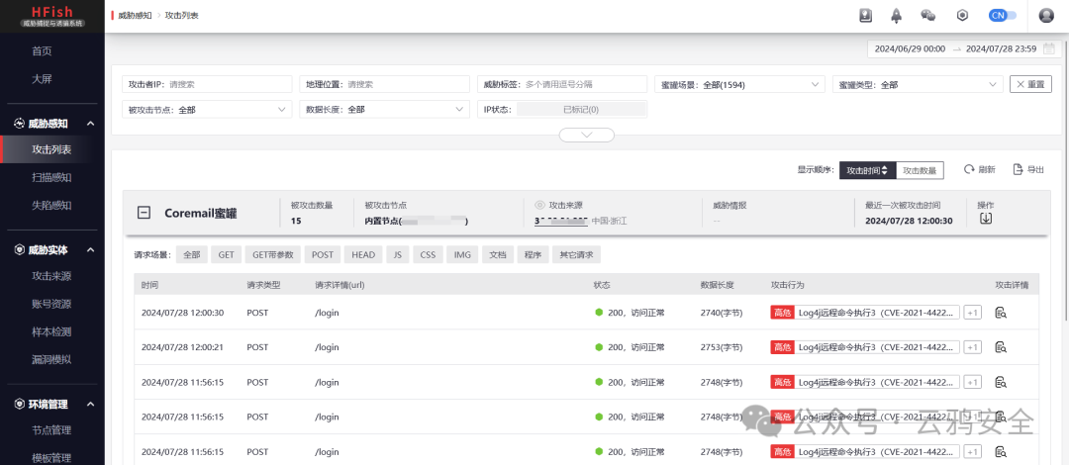The height and width of the screenshot is (465, 1069).
Task: Select the GET带参数 request filter
Action: coord(273,255)
